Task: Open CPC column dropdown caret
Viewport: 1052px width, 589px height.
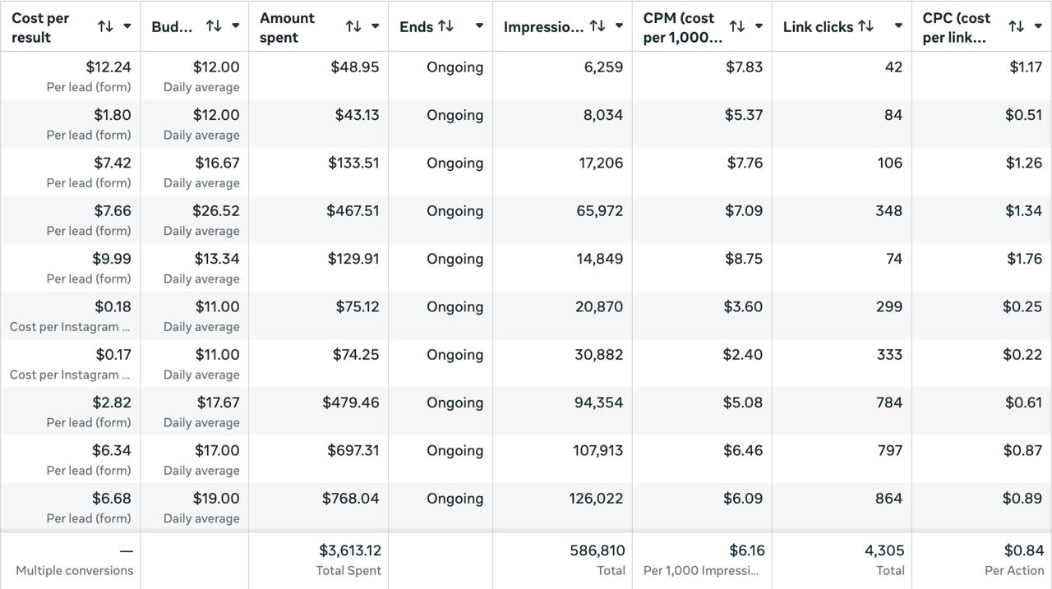Action: [1039, 26]
